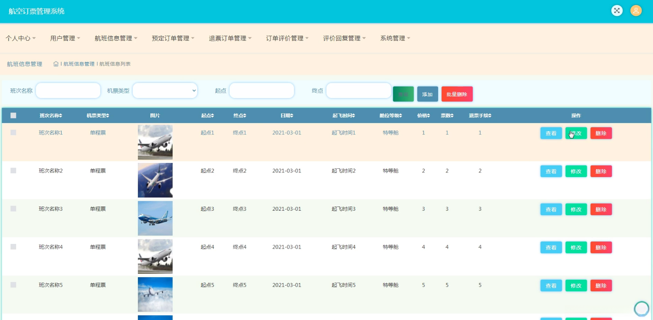The width and height of the screenshot is (653, 320).
Task: Sort table by 票数 column header
Action: click(447, 116)
